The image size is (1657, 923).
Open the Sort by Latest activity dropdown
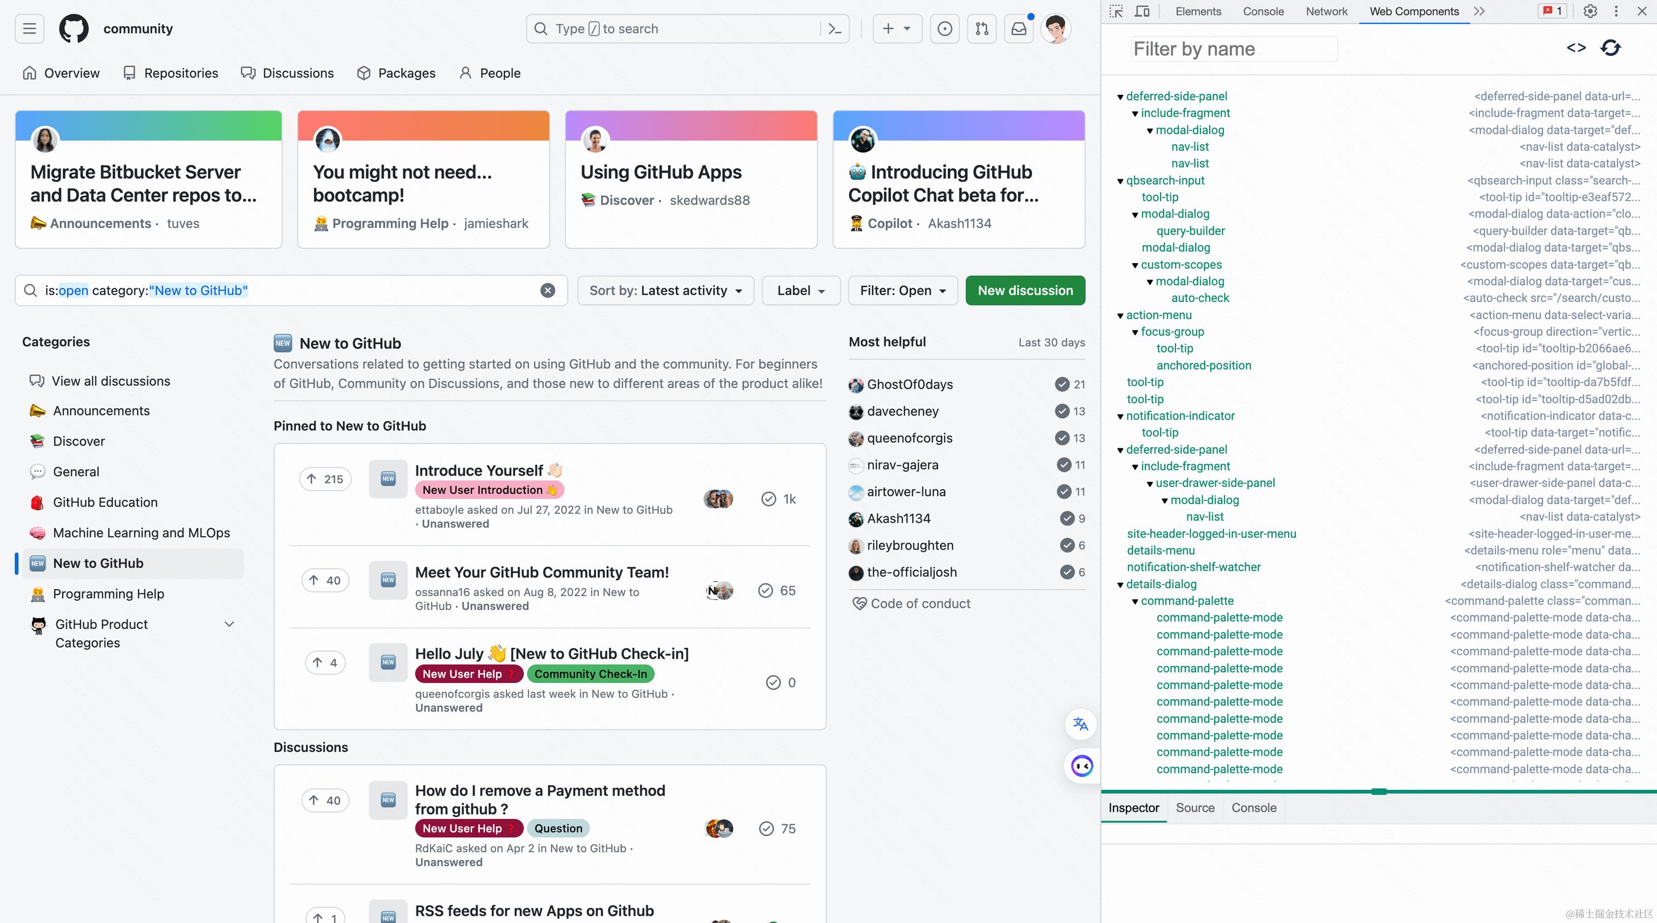click(x=665, y=290)
